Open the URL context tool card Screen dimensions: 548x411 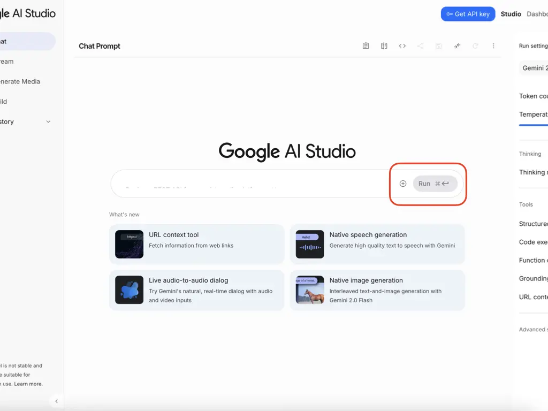(196, 244)
